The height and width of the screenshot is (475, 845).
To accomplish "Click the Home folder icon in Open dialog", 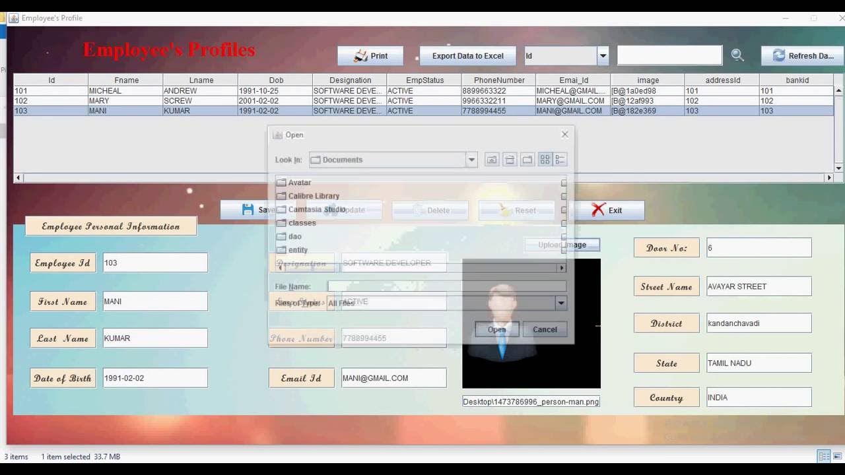I will tap(510, 160).
